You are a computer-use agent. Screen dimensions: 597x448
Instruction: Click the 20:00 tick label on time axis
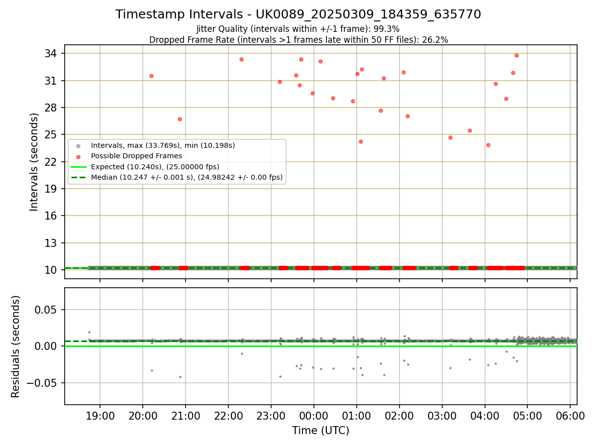(143, 415)
